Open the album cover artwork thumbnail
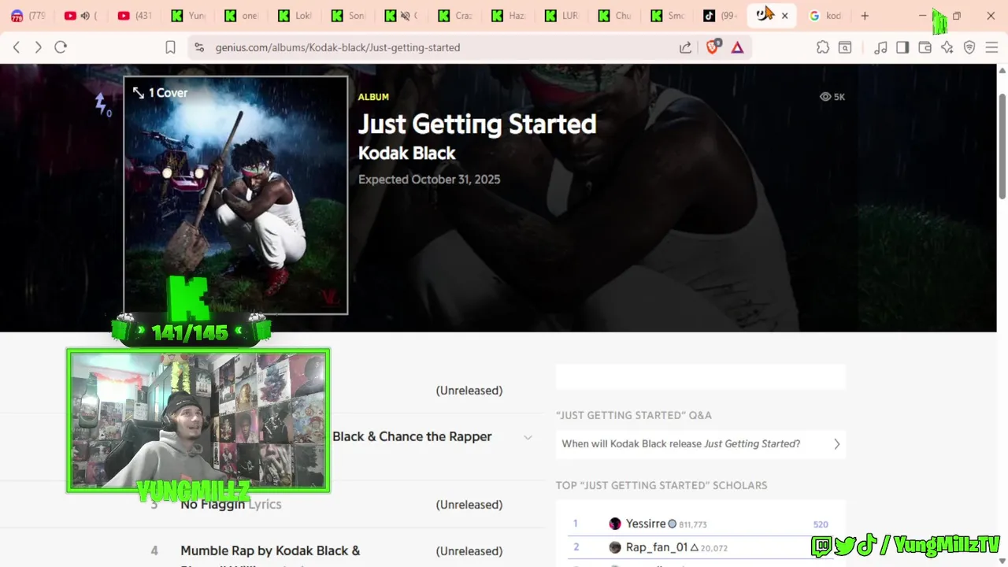Image resolution: width=1008 pixels, height=567 pixels. click(235, 195)
